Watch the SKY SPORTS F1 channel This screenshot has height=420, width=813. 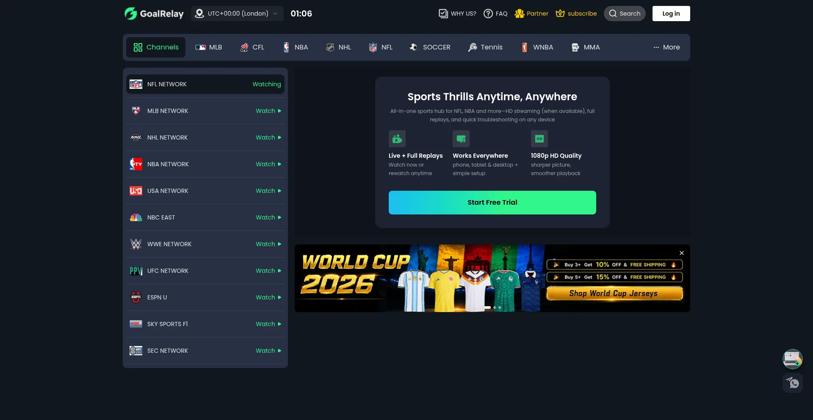tap(268, 324)
